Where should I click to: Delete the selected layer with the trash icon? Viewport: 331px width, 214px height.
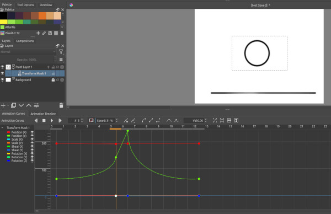click(61, 105)
